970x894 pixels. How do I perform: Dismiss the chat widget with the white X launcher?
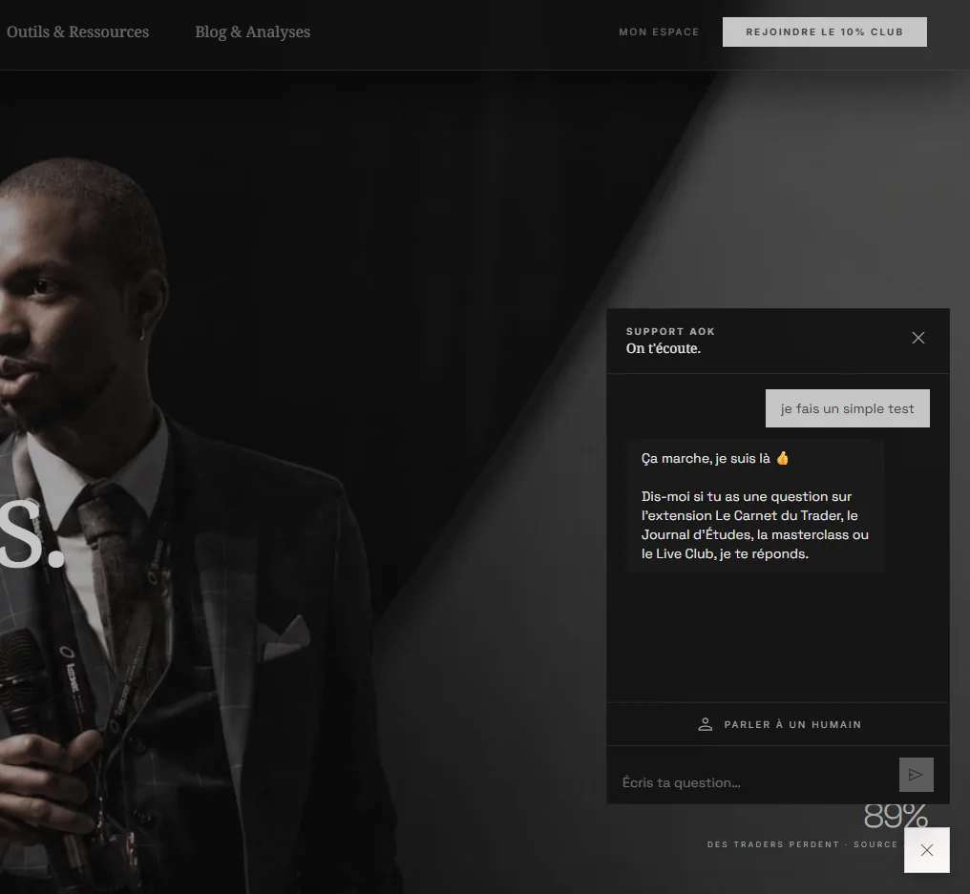coord(926,850)
